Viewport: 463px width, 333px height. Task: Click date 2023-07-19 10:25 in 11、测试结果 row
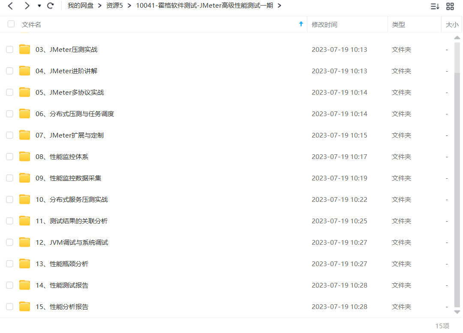point(339,221)
